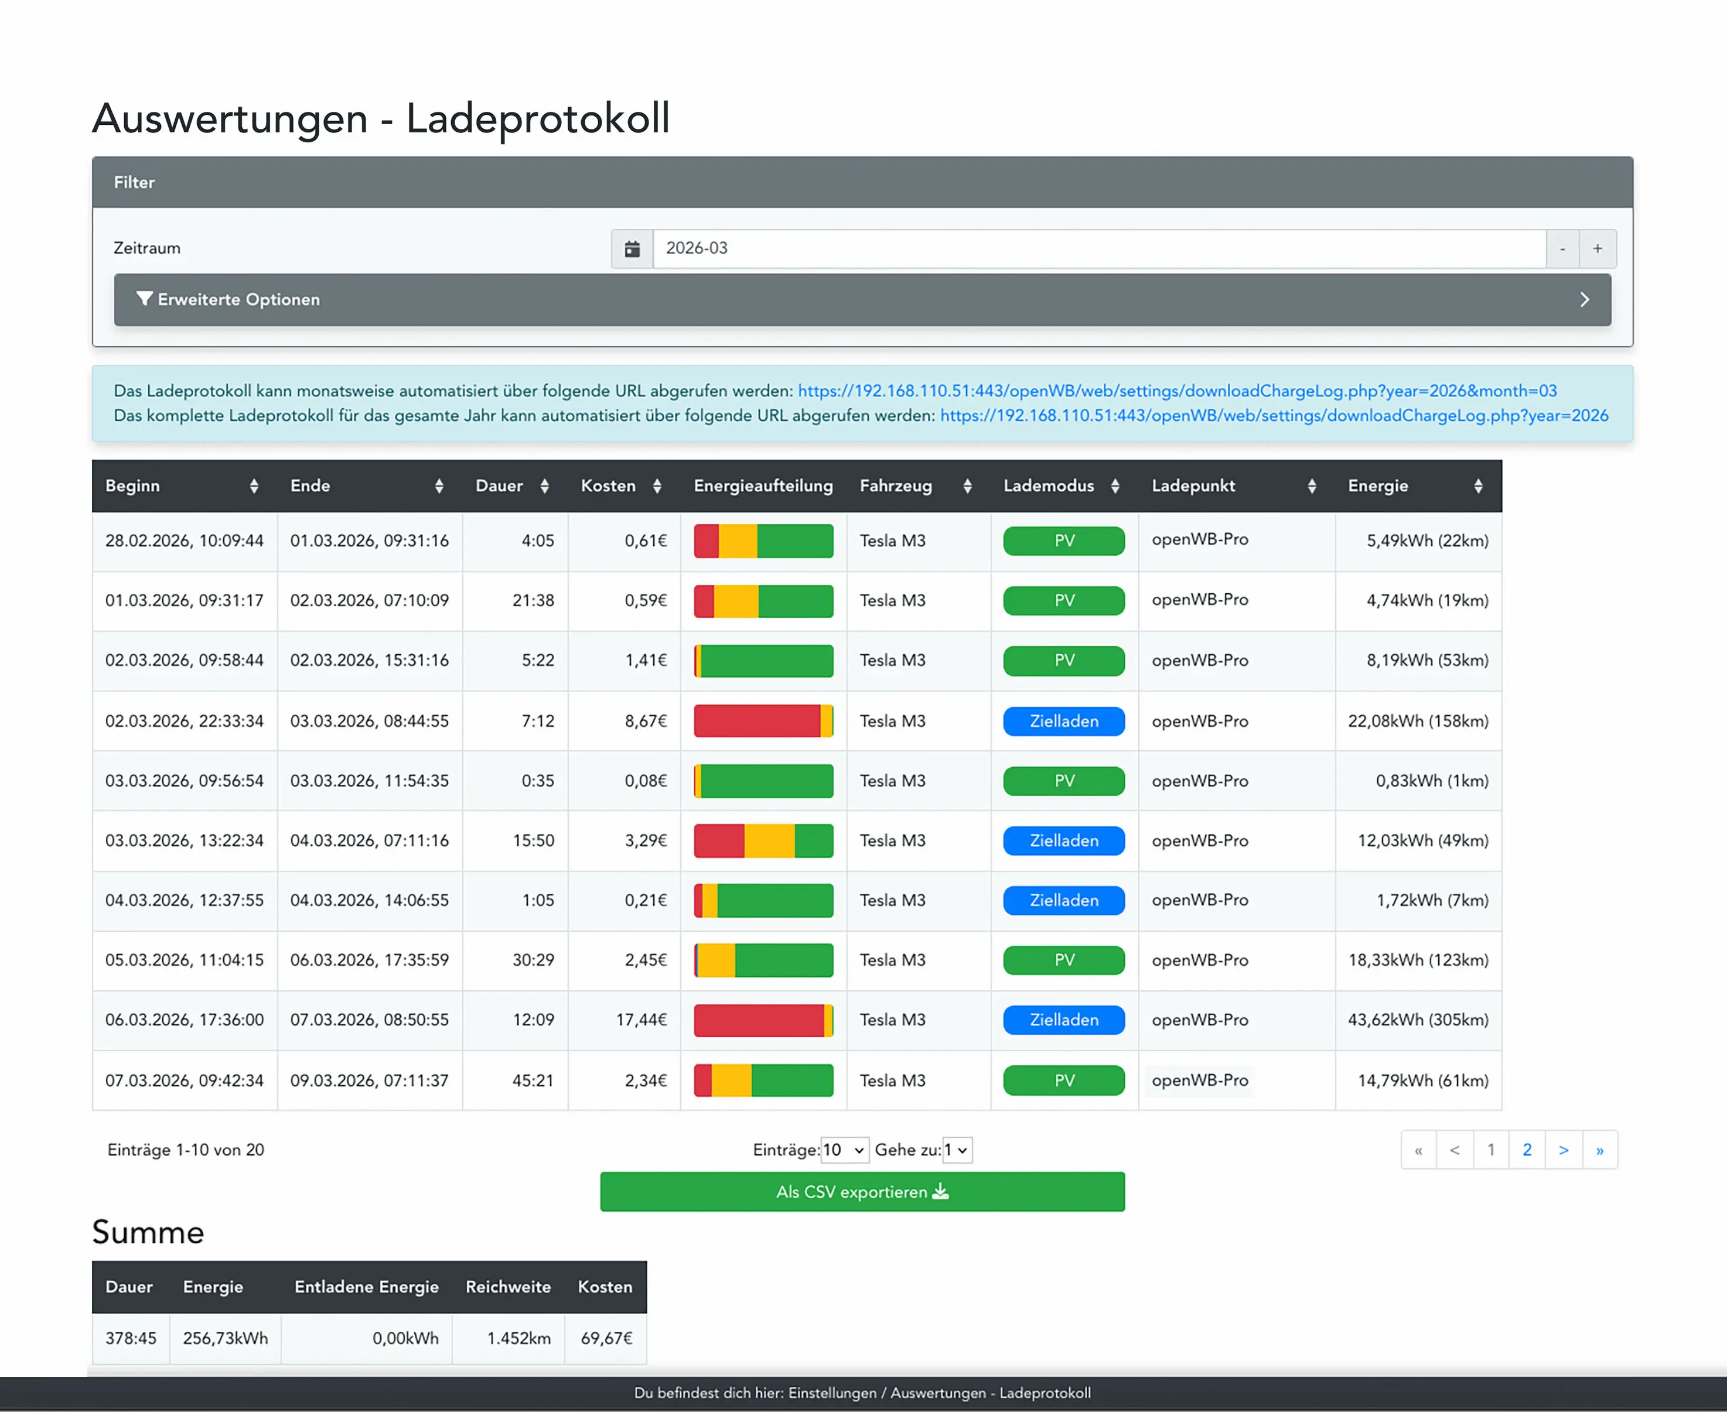The height and width of the screenshot is (1412, 1727).
Task: Sort by Lademodus column sort icon
Action: (1114, 486)
